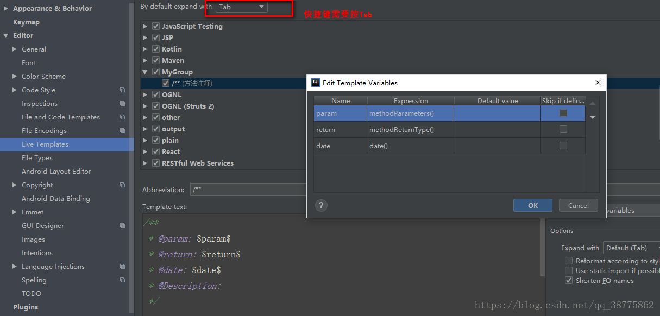660x316 pixels.
Task: Click the per-project icon next to Language Injections
Action: tap(122, 267)
